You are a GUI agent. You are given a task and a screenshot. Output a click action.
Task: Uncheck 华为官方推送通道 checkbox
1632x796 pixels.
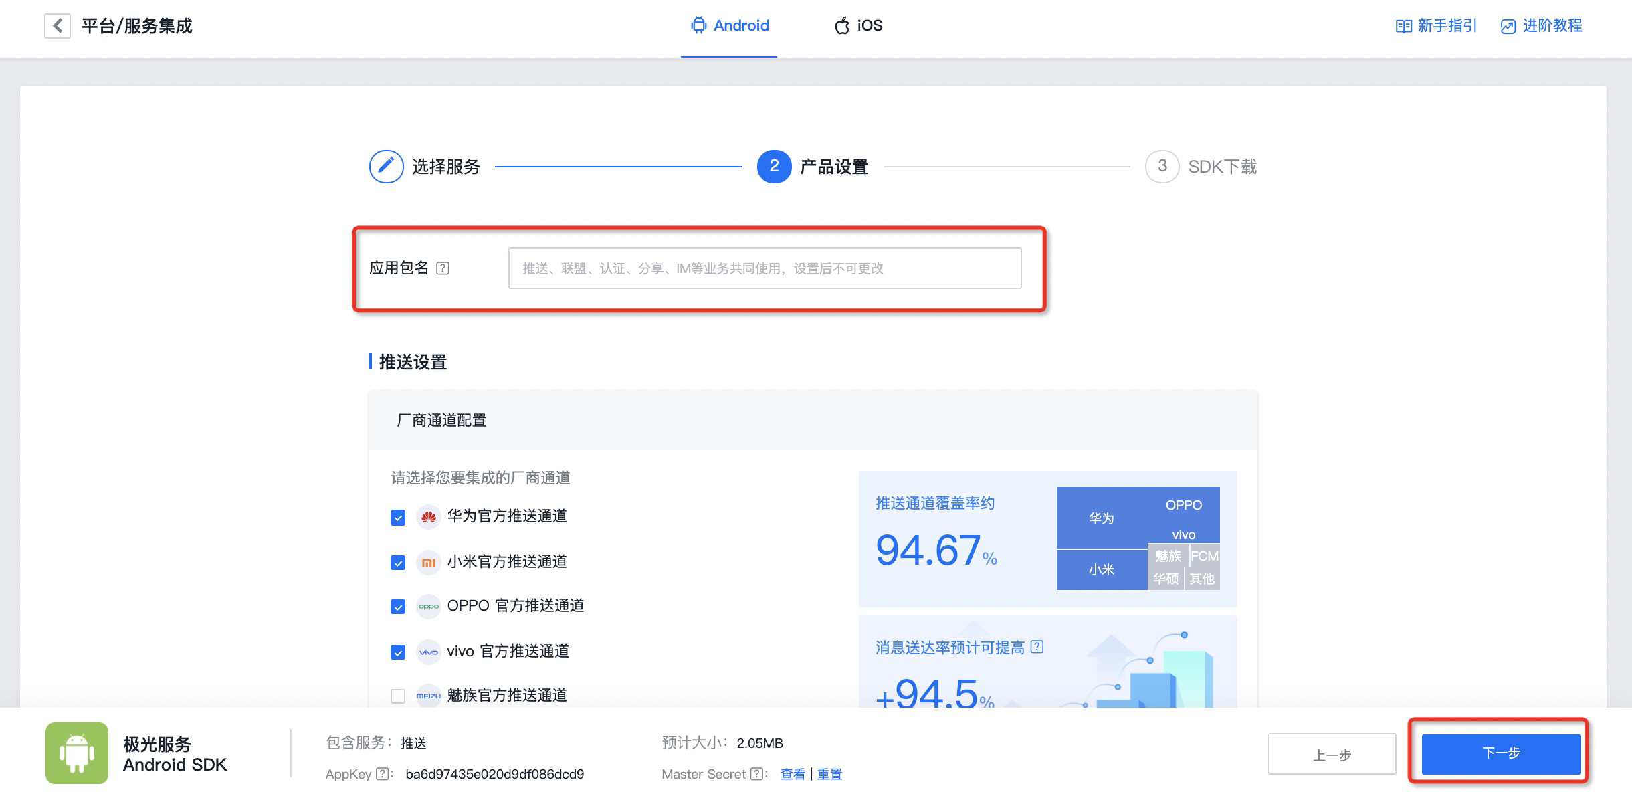(398, 517)
